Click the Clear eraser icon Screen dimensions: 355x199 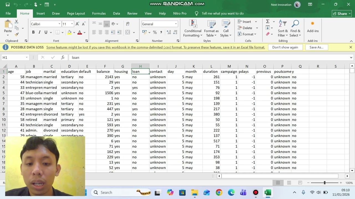click(x=268, y=34)
